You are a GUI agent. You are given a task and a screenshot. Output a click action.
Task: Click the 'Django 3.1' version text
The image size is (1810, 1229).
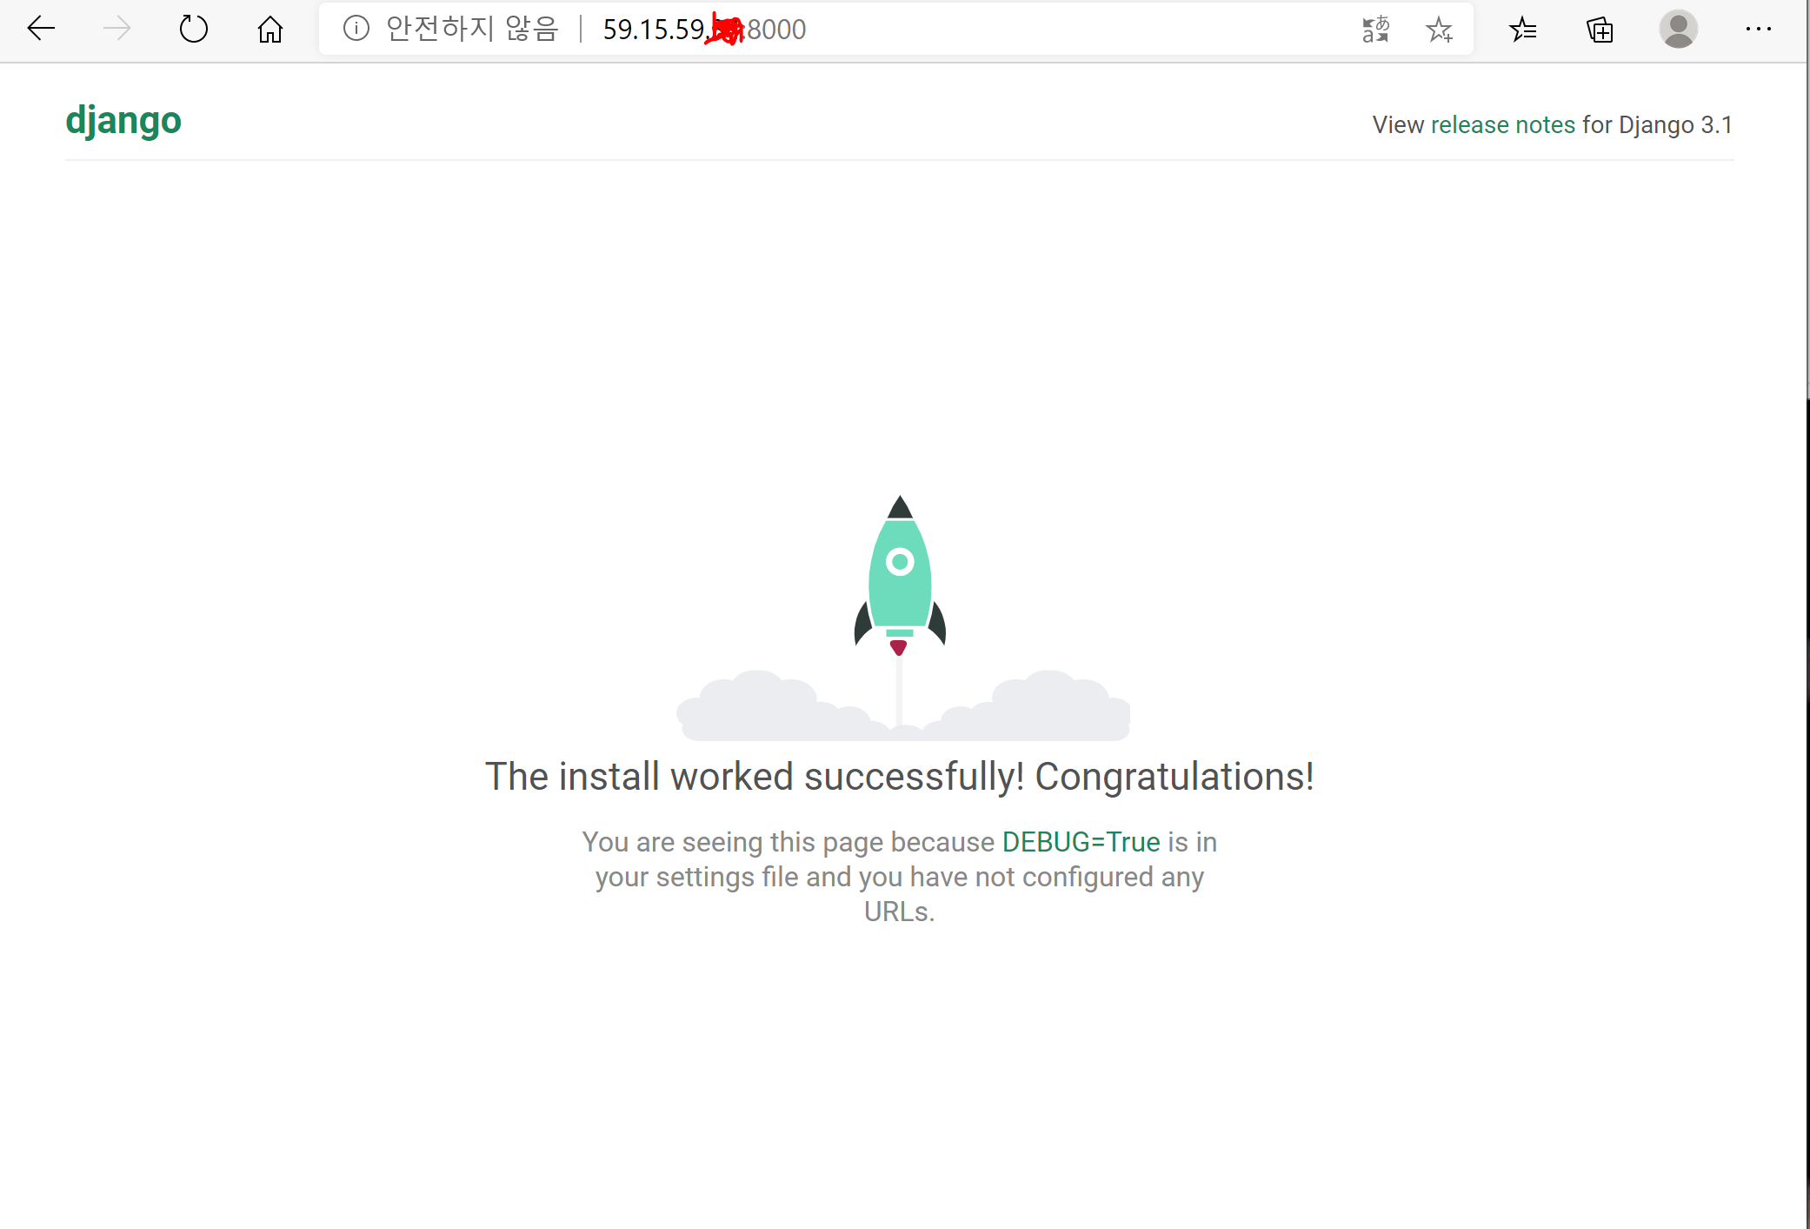[1675, 125]
